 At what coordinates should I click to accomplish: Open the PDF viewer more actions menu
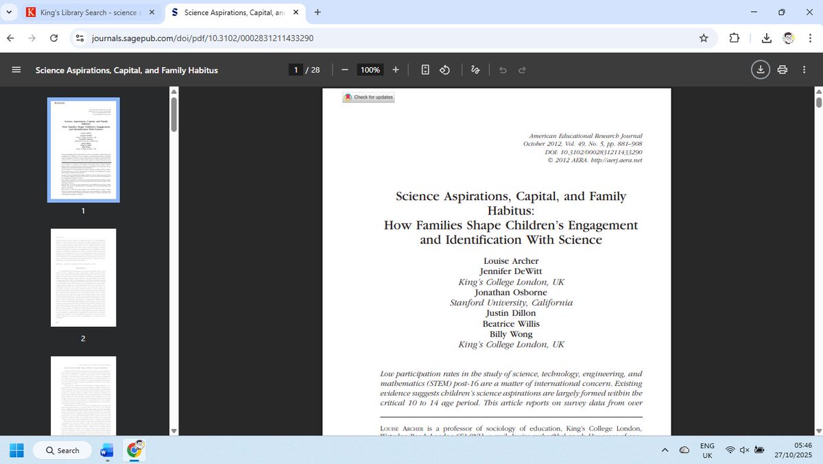806,70
